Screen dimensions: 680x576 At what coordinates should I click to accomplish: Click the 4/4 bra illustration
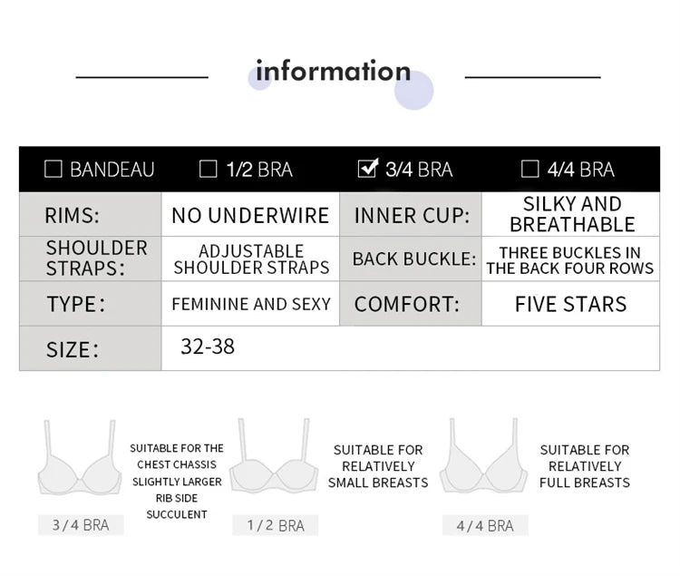pyautogui.click(x=484, y=461)
